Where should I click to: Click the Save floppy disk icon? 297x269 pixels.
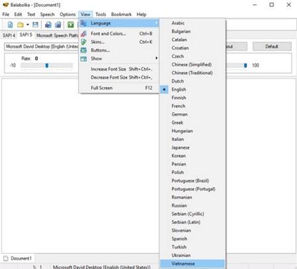(x=36, y=24)
